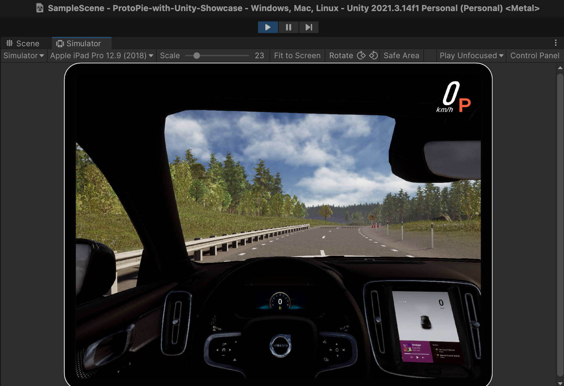Toggle the Safe Area overlay
Viewport: 564px width, 386px height.
click(401, 56)
